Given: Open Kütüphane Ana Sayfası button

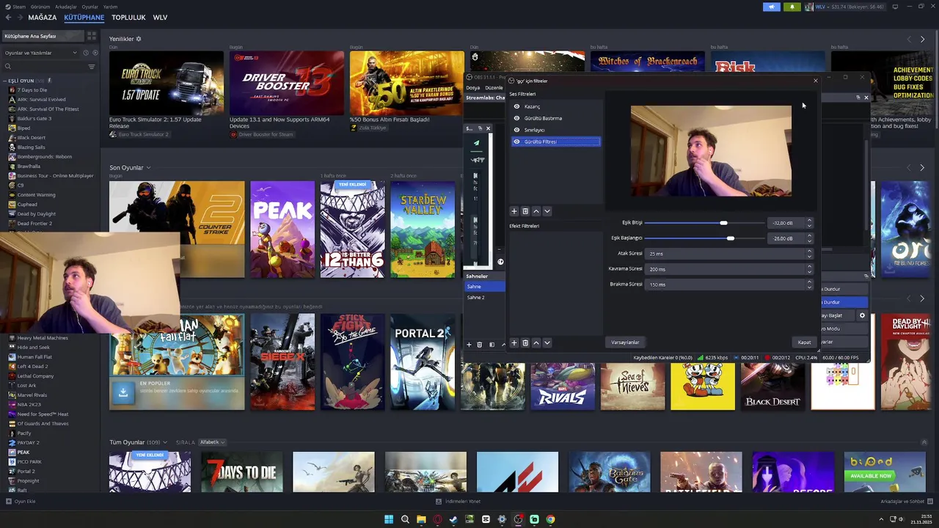Looking at the screenshot, I should [43, 36].
